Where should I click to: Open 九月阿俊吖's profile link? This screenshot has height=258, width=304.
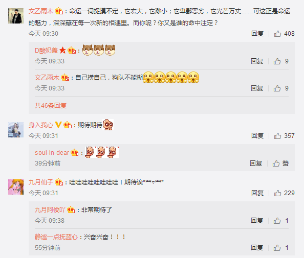(x=50, y=210)
